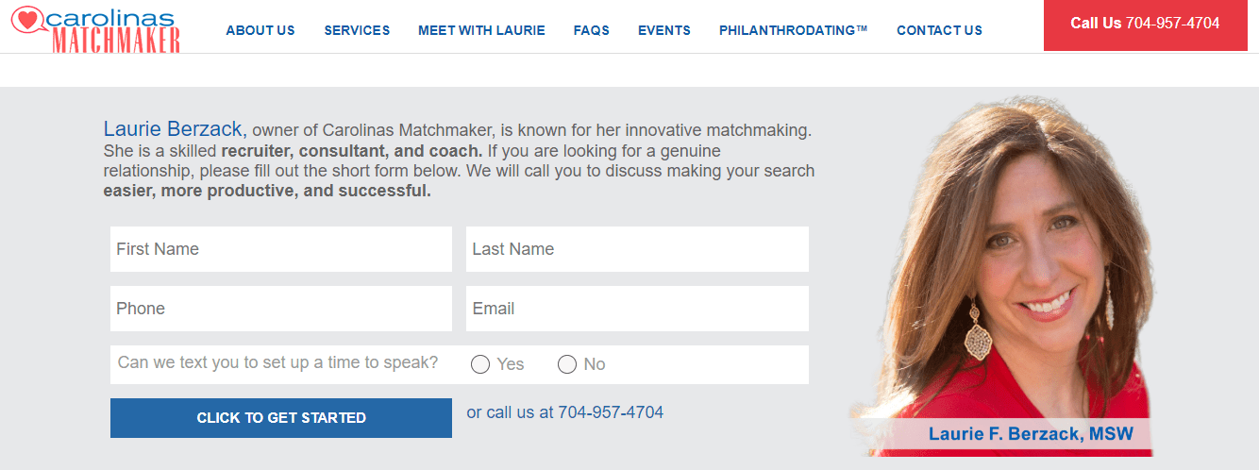
Task: Open the About Us menu
Action: click(260, 30)
